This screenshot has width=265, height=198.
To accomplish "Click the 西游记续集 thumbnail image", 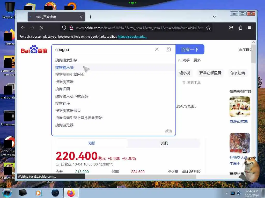I will (240, 106).
